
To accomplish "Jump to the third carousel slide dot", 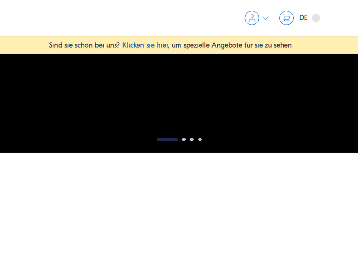I will pyautogui.click(x=192, y=140).
